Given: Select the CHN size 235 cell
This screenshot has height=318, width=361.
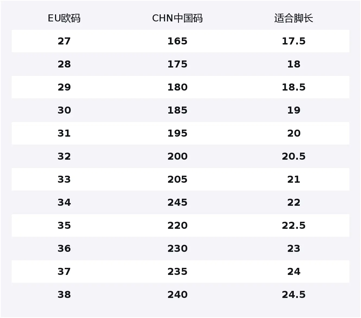Looking at the screenshot, I should coord(177,272).
